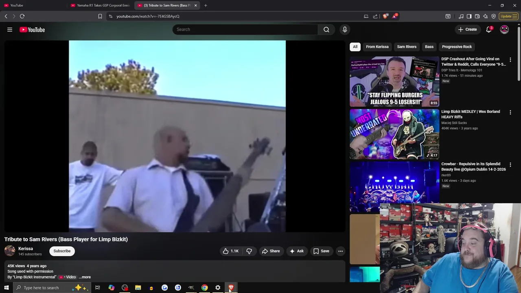Open options for Limp Bizkit MEDLEY video
This screenshot has height=293, width=521.
point(510,112)
